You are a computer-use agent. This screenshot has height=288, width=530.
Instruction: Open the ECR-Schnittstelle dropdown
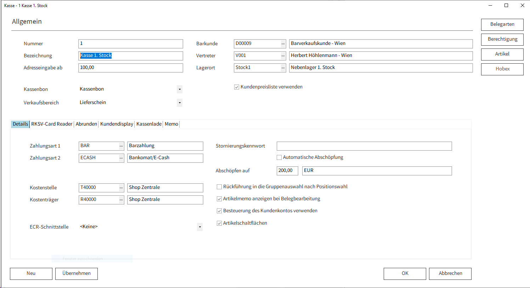(x=200, y=227)
